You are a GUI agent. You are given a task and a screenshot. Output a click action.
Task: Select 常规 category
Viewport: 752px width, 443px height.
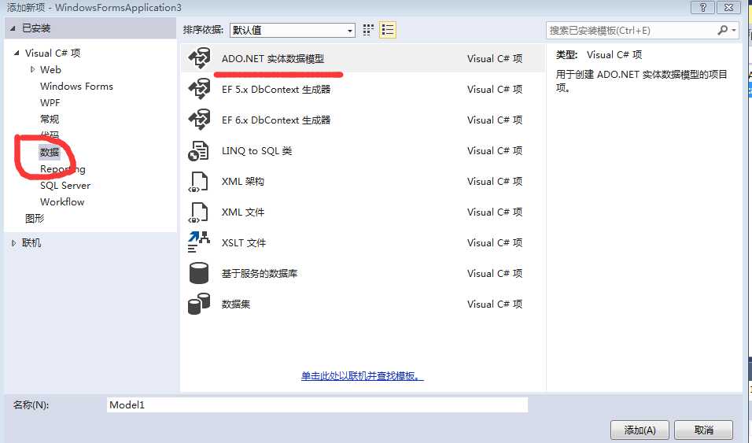coord(50,119)
